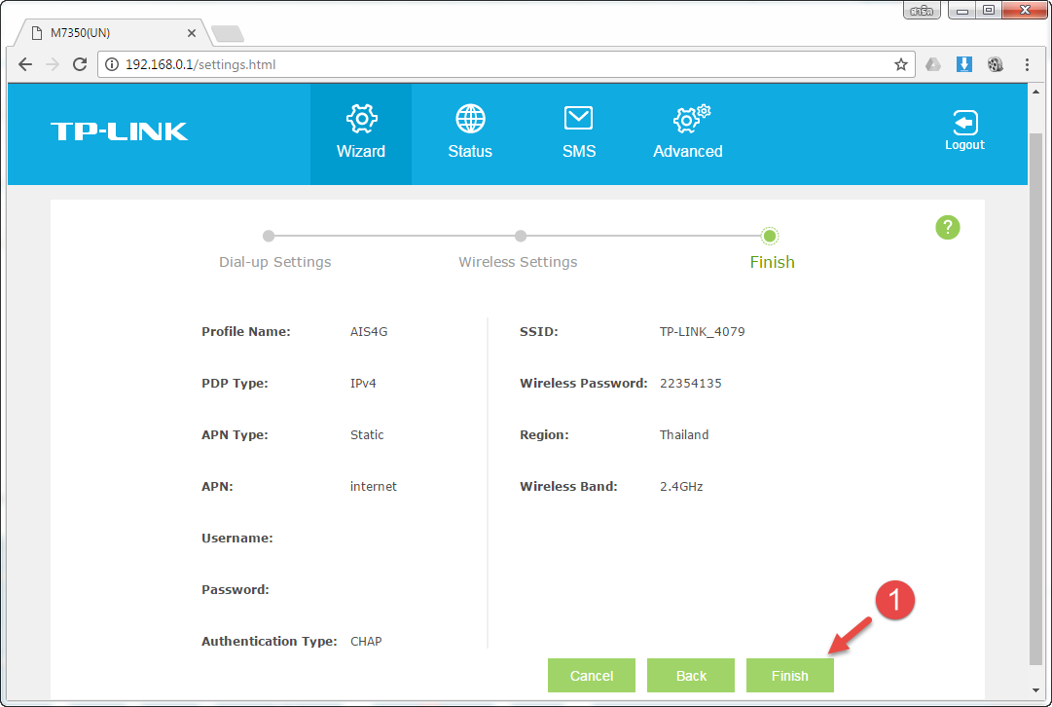Click the Google Drive extension icon
The height and width of the screenshot is (707, 1052).
(x=932, y=64)
